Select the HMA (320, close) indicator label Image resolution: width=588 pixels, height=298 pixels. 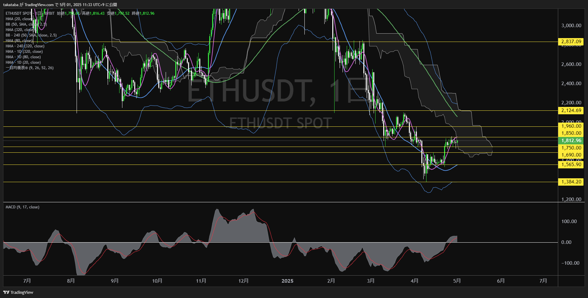click(x=20, y=30)
